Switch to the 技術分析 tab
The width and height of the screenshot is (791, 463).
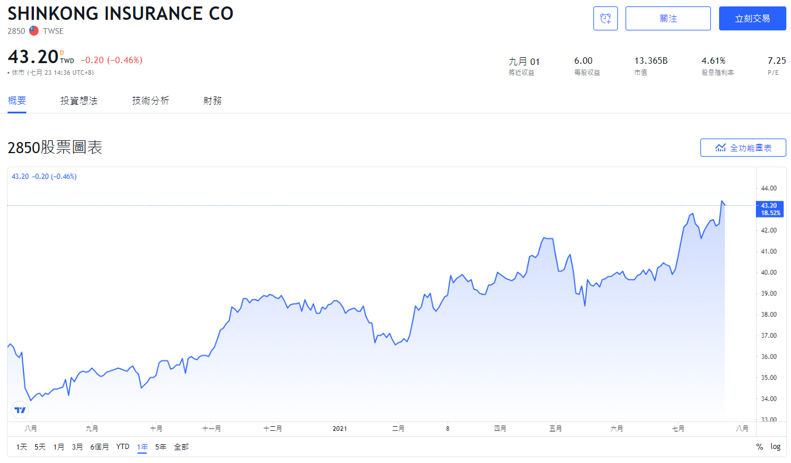pos(150,101)
